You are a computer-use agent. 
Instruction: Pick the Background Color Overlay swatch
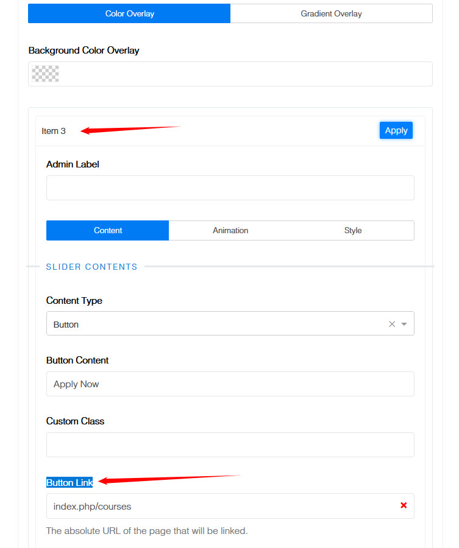click(46, 74)
